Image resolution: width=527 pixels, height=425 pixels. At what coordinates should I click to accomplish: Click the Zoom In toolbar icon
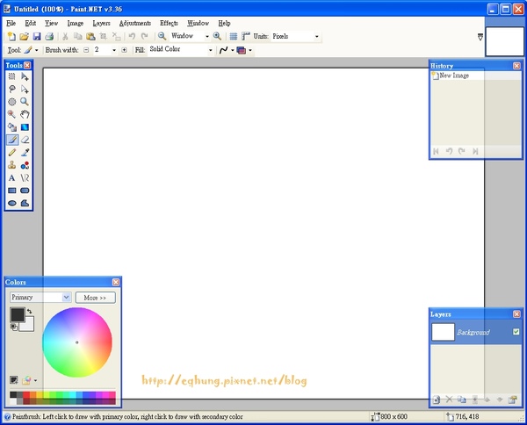pyautogui.click(x=217, y=36)
